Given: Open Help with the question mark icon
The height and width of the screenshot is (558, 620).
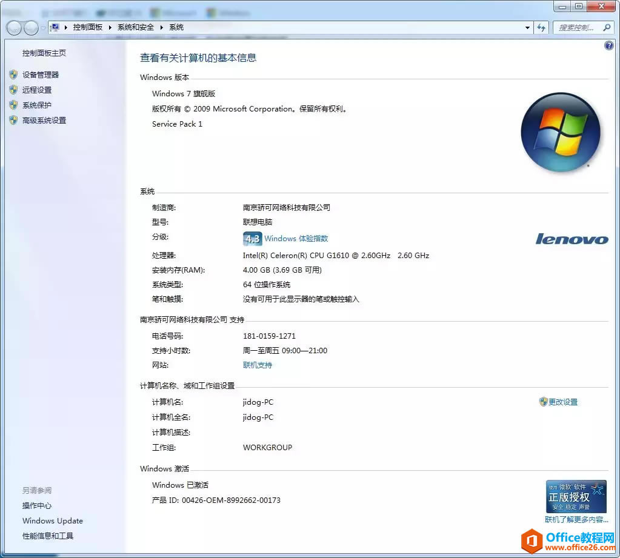Looking at the screenshot, I should point(609,45).
